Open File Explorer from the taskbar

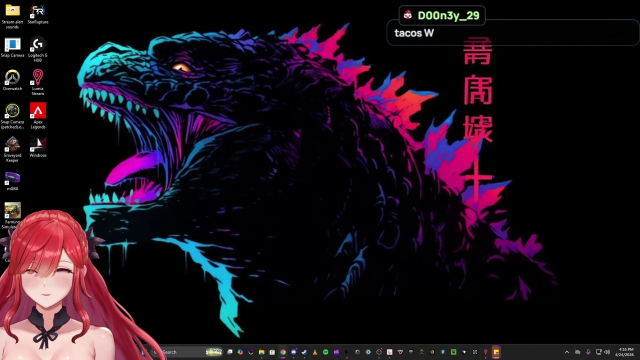click(261, 352)
